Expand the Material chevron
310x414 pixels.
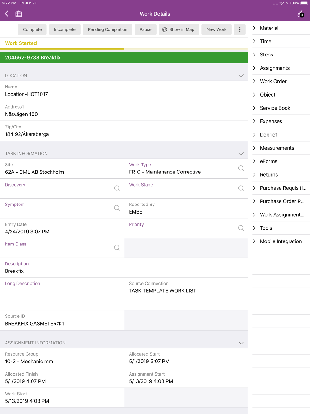[x=254, y=28]
